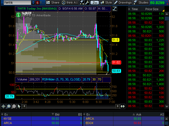Click the flask icon next to think A.I.
Screen dimensions: 169x126
(x=82, y=2)
